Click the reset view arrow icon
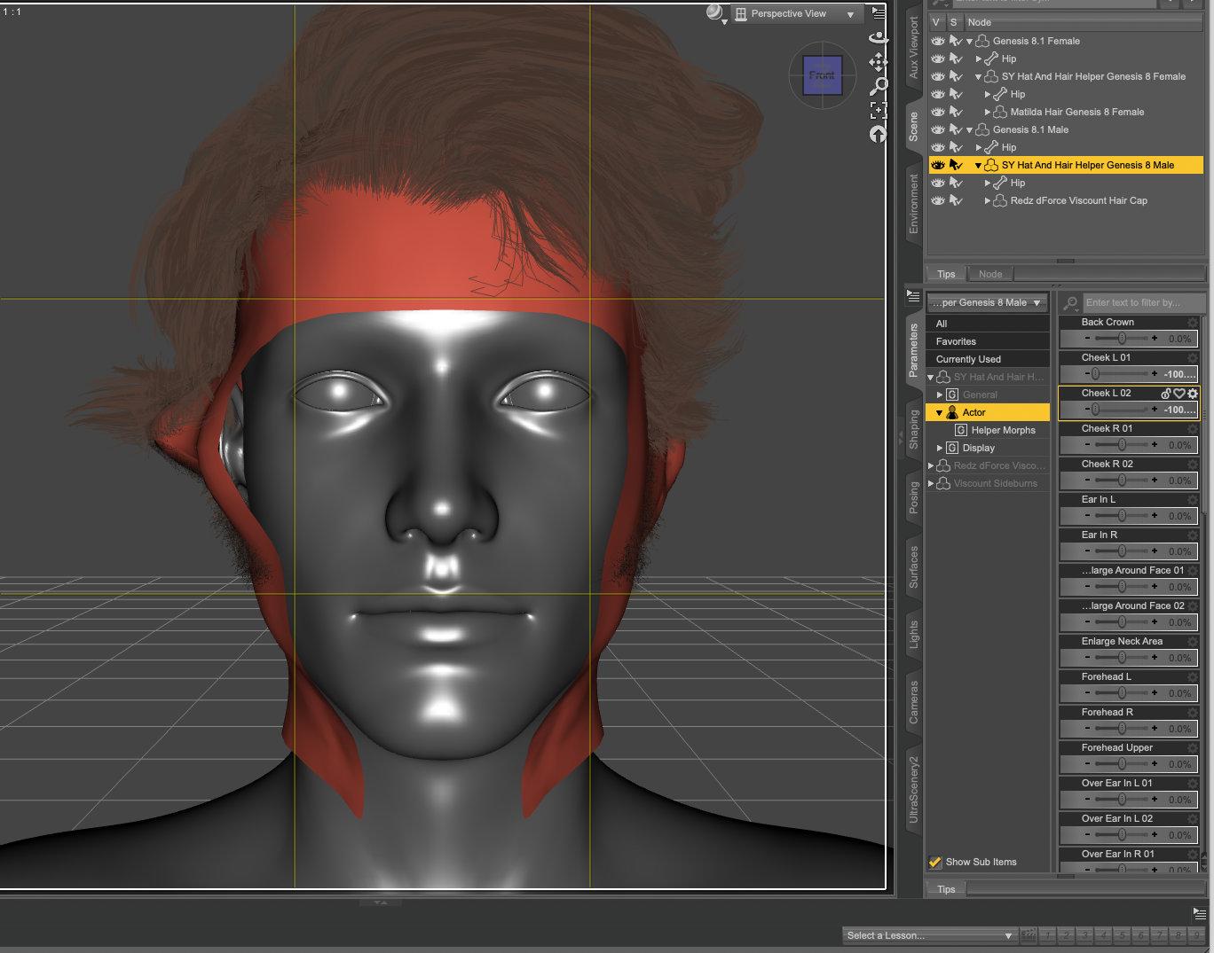1214x953 pixels. click(878, 134)
